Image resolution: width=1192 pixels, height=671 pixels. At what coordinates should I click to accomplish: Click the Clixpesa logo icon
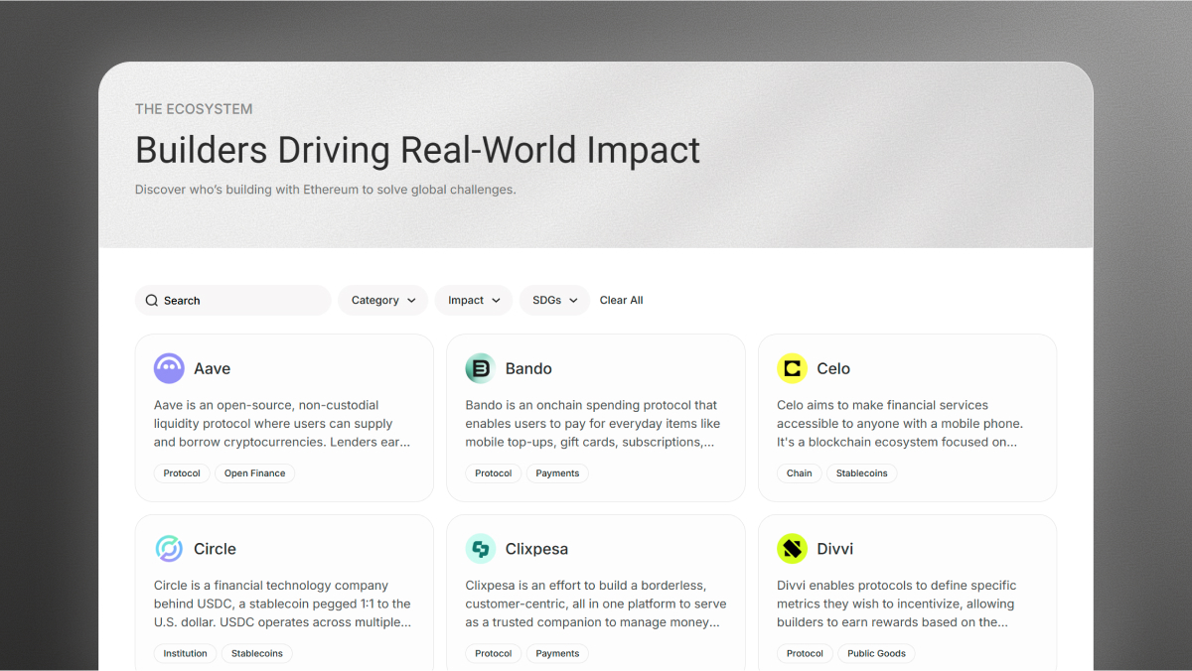pyautogui.click(x=481, y=549)
